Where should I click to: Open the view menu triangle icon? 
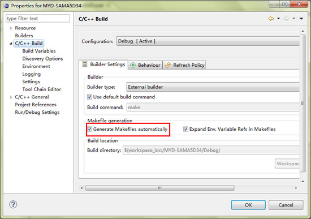coord(301,19)
